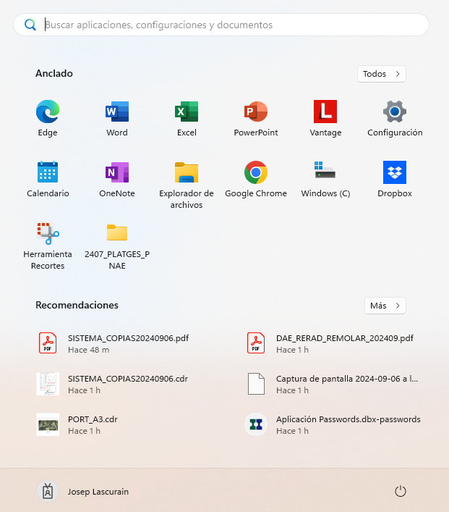Click Aplicación Passwords.dbx-passwords text
Image resolution: width=449 pixels, height=512 pixels.
click(x=348, y=419)
